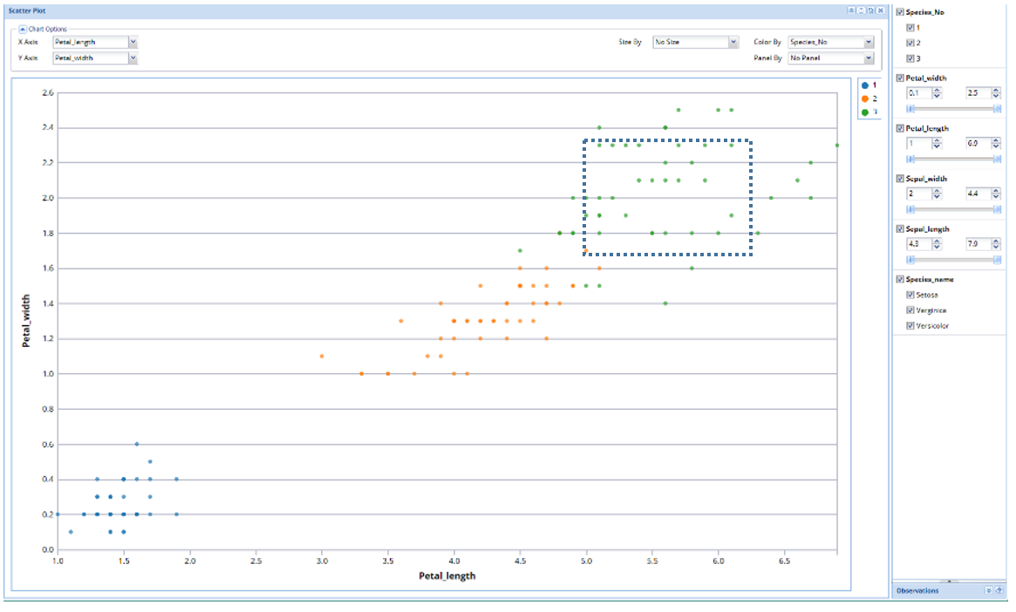Open the Y Axis dropdown showing Petal_width
The image size is (1016, 612).
click(x=133, y=58)
